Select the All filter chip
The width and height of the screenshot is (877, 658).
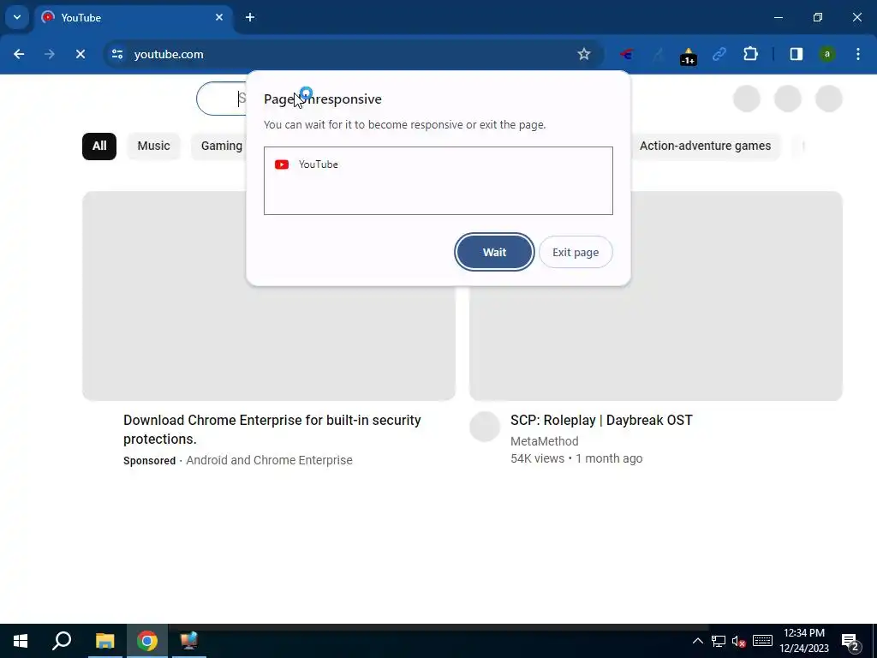(x=99, y=146)
